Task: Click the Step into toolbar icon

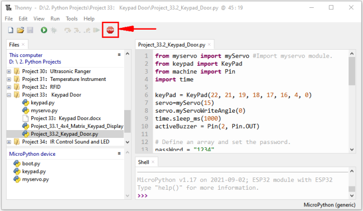Action: tap(77, 30)
